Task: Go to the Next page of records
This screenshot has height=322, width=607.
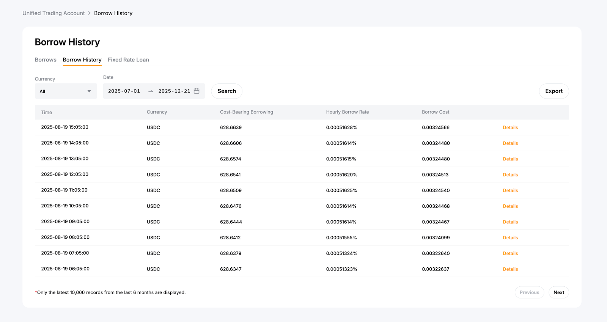Action: click(x=558, y=292)
